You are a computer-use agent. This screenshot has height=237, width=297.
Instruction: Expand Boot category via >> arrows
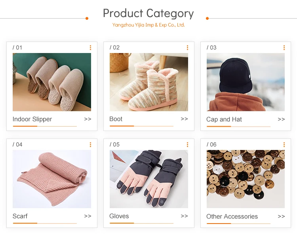pyautogui.click(x=184, y=119)
